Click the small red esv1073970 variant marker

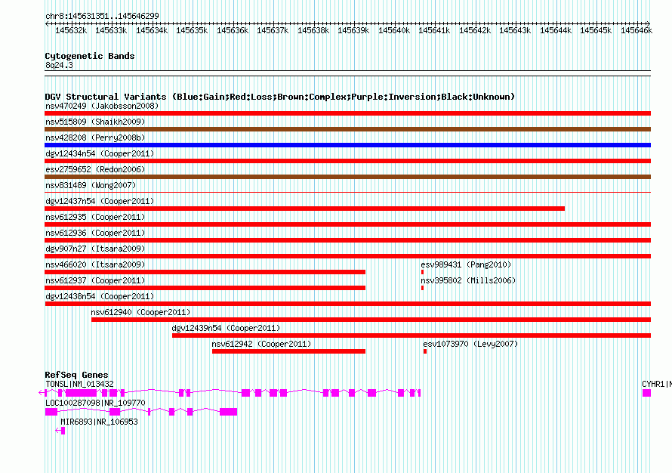tap(424, 351)
